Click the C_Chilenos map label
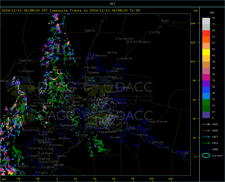Screen dimensions: 225x182 pos(26,71)
